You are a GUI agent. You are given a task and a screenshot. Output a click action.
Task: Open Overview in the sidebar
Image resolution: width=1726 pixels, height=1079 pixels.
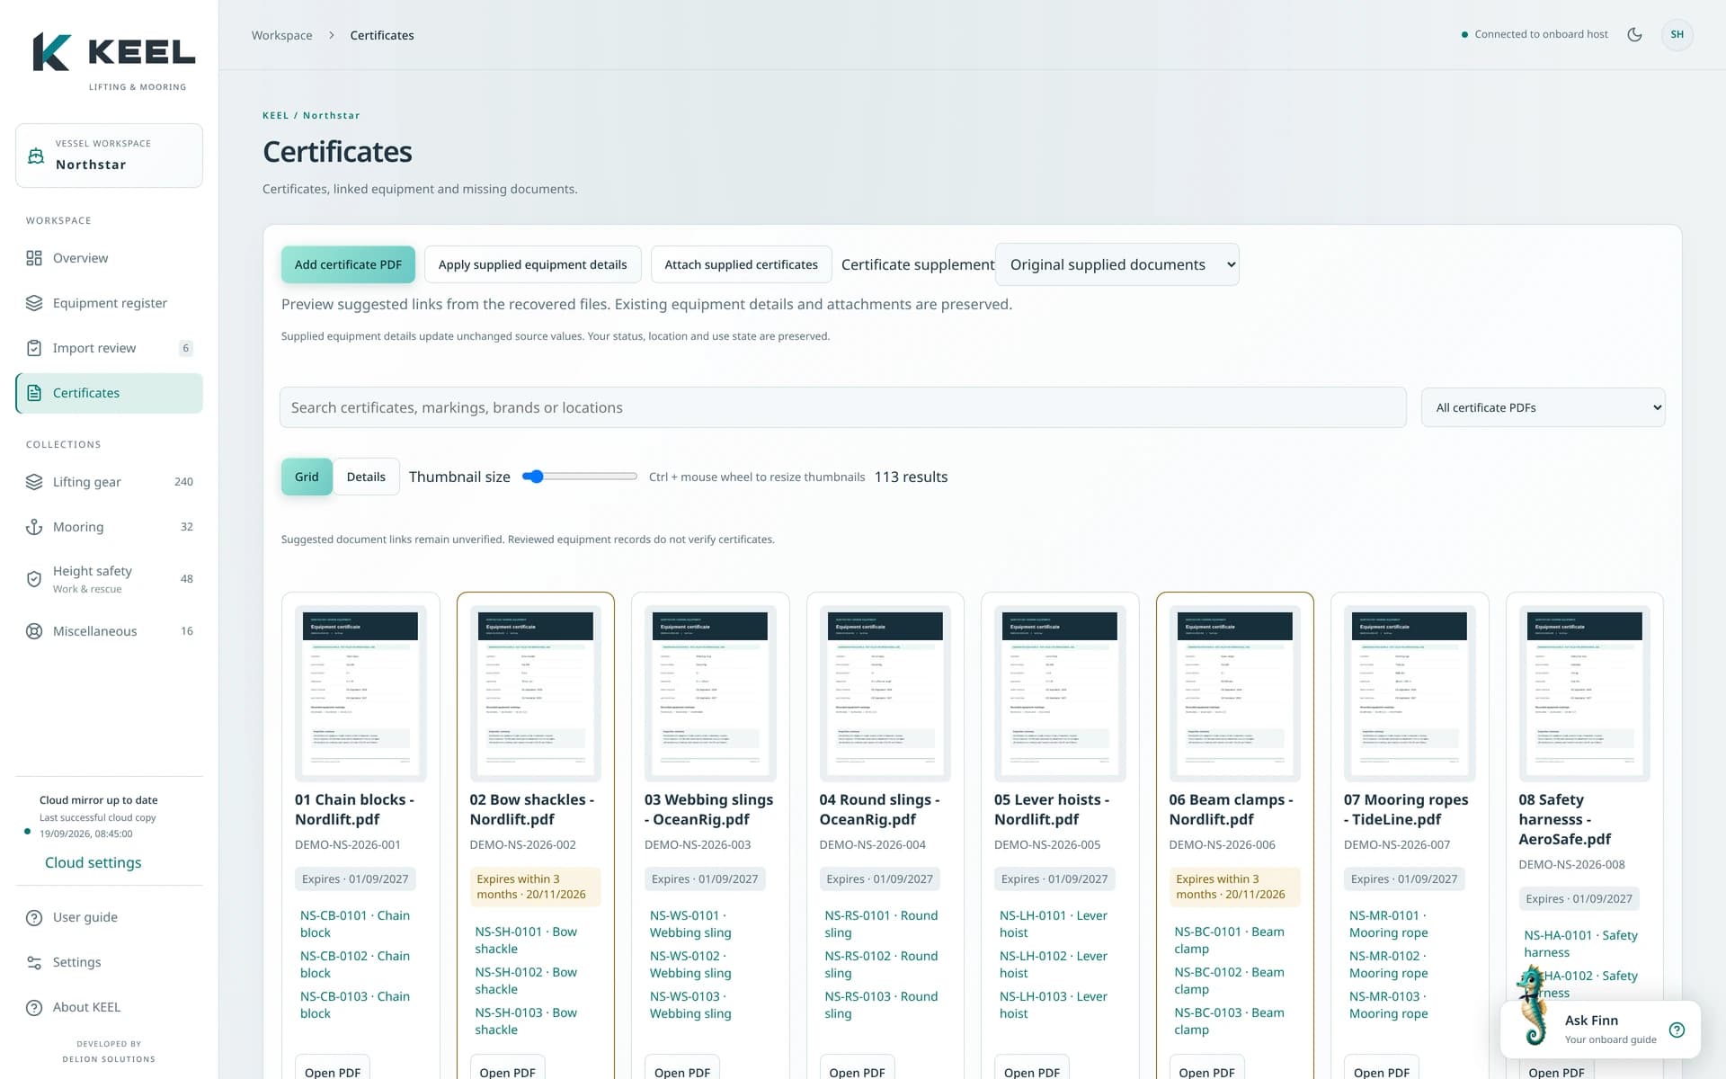click(109, 258)
